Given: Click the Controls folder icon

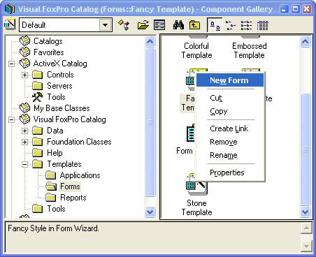Looking at the screenshot, I should pyautogui.click(x=38, y=75).
